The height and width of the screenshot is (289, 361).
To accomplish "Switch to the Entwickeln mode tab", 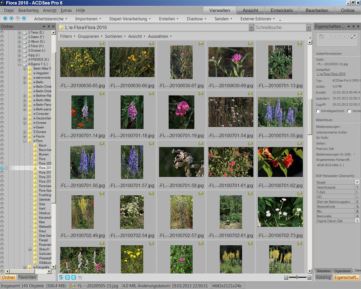I will (x=282, y=10).
